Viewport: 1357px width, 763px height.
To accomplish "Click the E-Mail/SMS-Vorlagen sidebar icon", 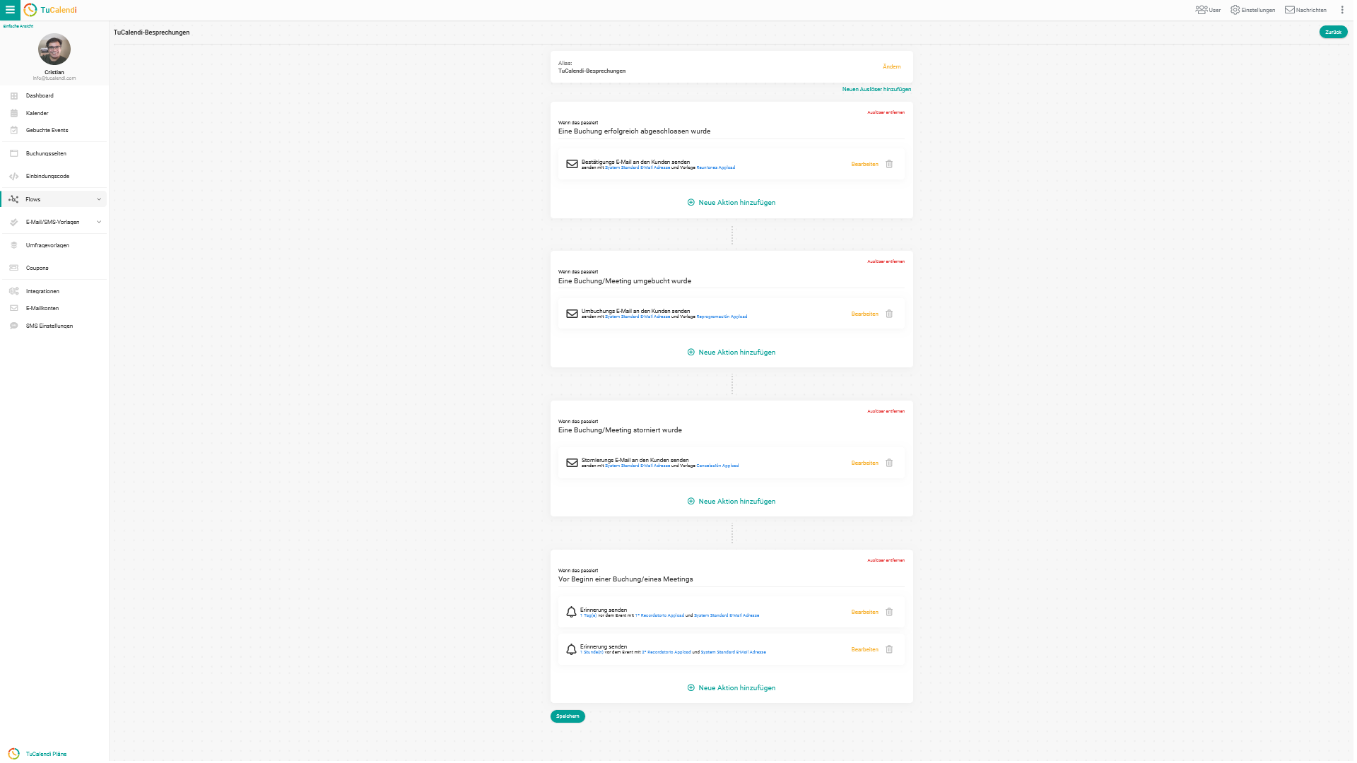I will tap(14, 223).
